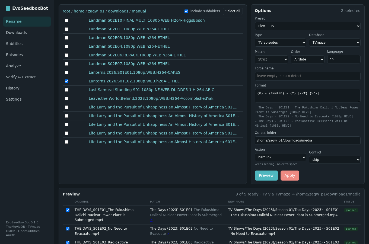
Task: Open Last Samurai Standing S01 entry
Action: pyautogui.click(x=151, y=90)
